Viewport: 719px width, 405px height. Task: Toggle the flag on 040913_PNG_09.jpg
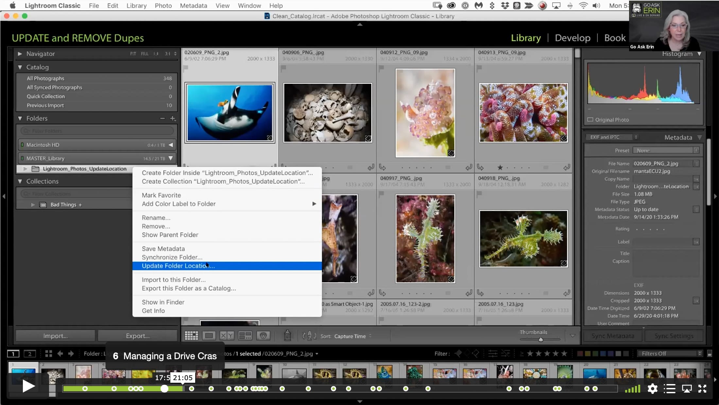479,68
